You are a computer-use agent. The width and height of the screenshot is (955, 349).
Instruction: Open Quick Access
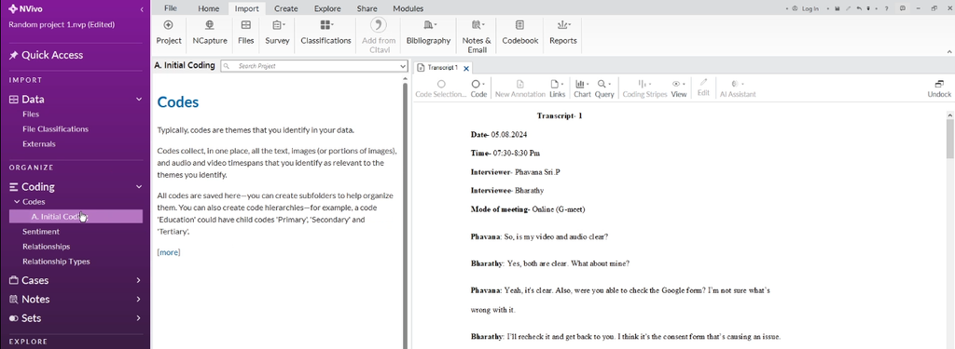[x=46, y=55]
